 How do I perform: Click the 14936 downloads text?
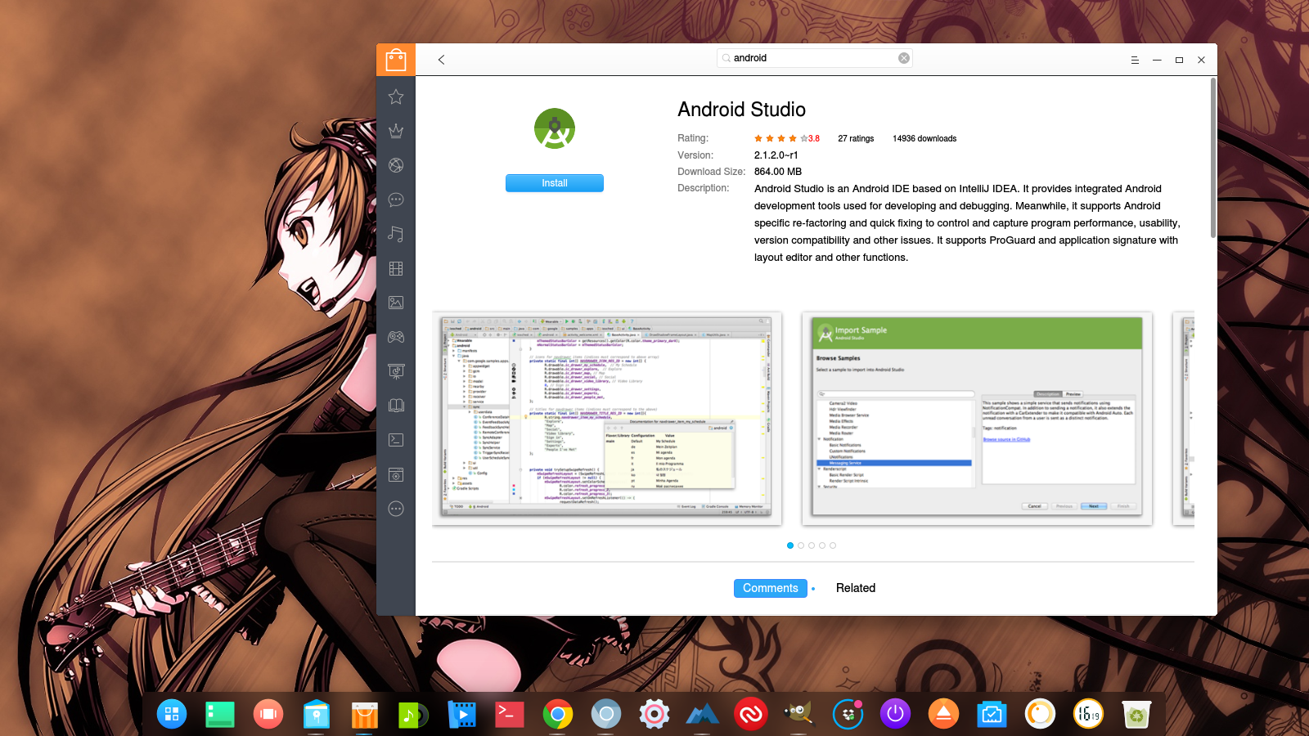(x=924, y=138)
